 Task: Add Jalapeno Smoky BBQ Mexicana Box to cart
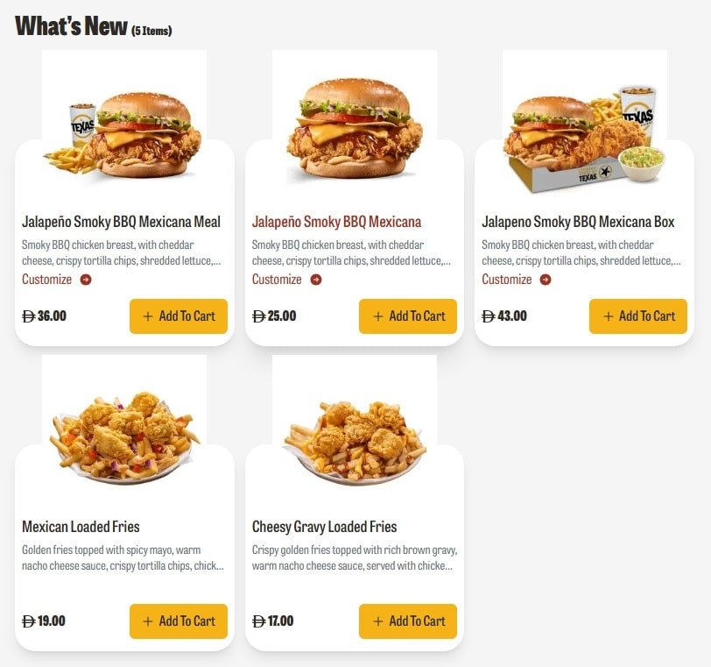tap(638, 316)
